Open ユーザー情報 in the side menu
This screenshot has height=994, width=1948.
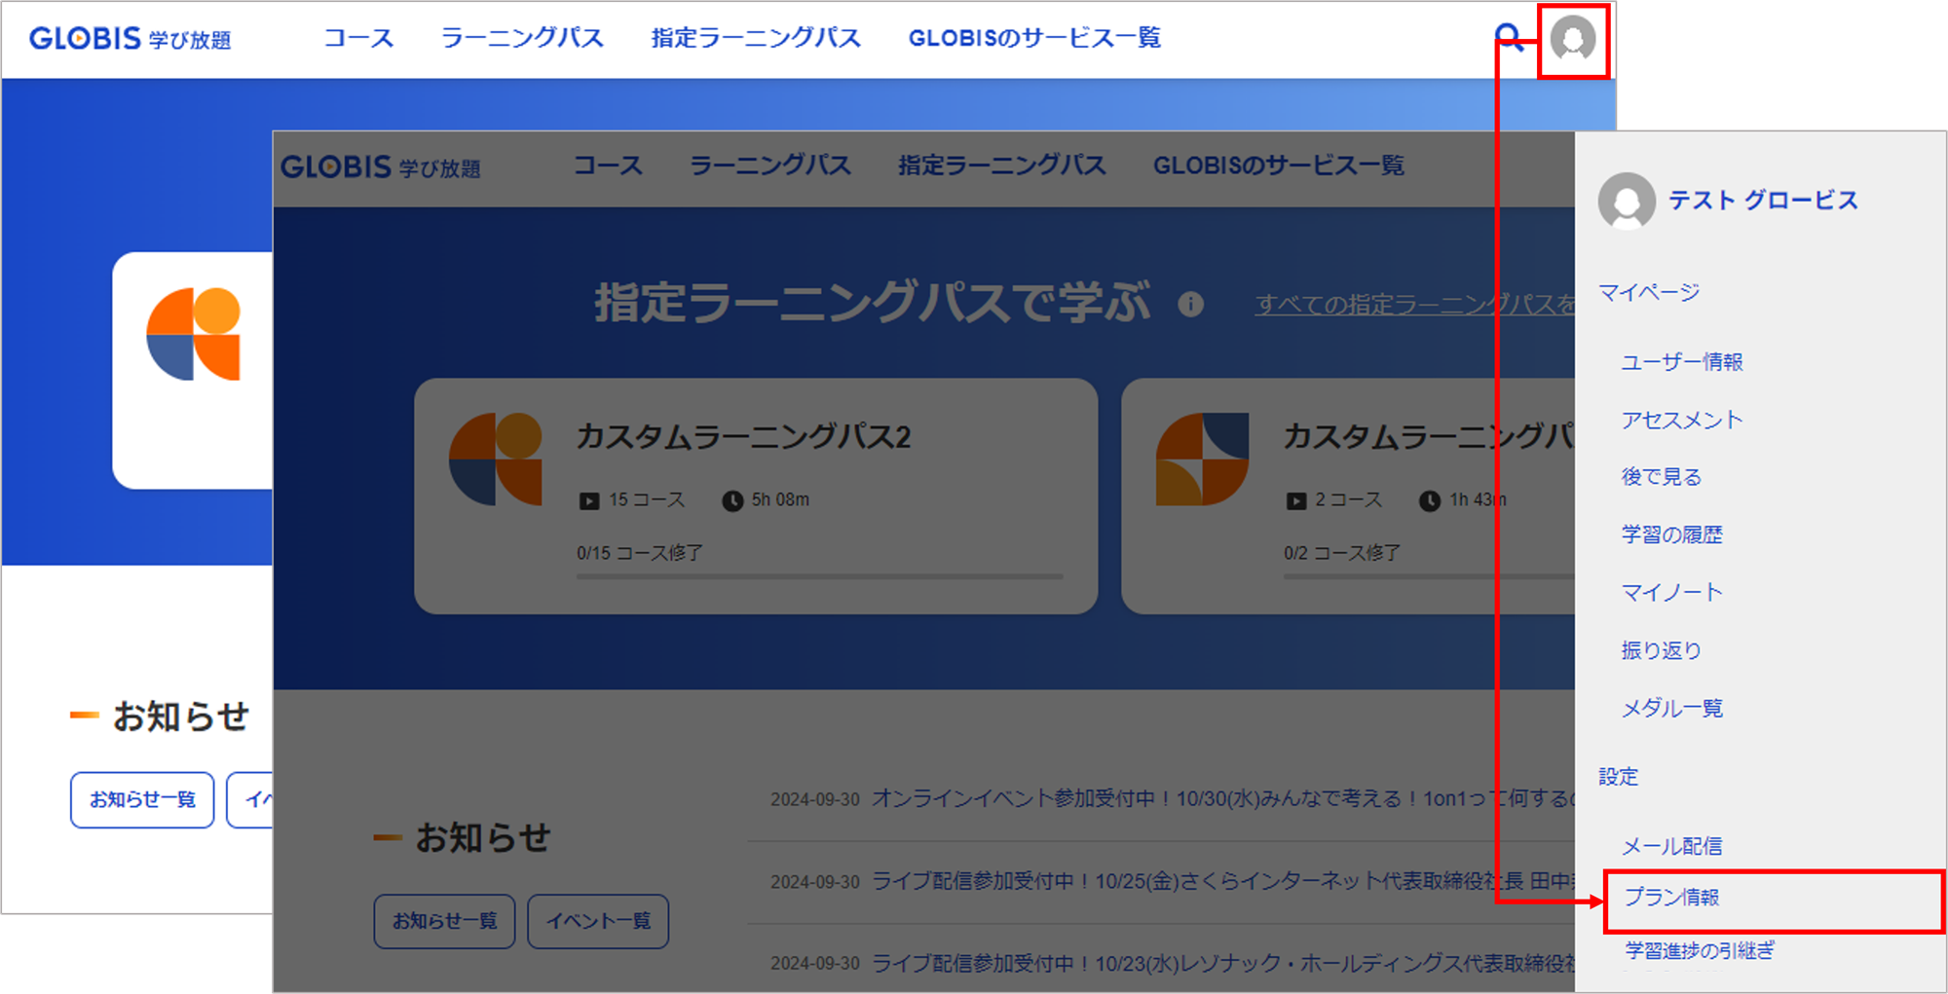[1682, 362]
